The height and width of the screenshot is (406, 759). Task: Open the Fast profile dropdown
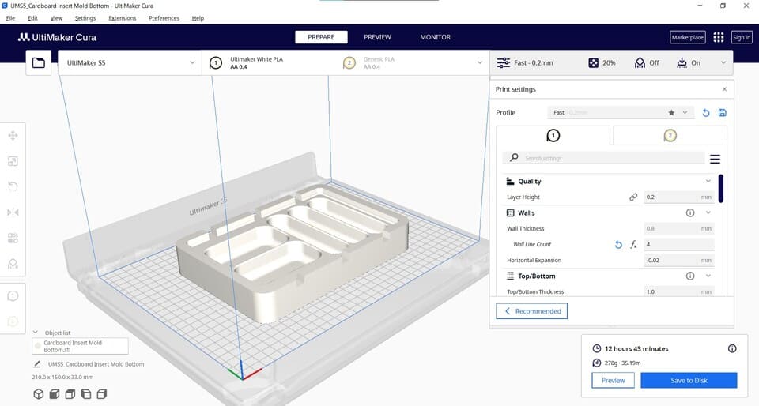click(621, 113)
